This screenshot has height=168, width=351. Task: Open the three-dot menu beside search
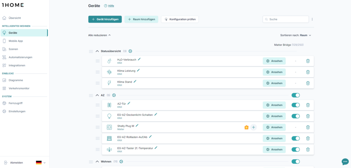click(x=312, y=19)
